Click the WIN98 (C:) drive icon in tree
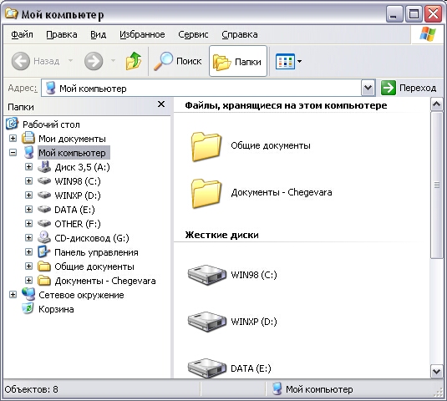 click(44, 181)
